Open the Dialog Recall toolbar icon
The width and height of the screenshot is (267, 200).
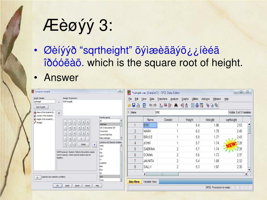[x=144, y=105]
